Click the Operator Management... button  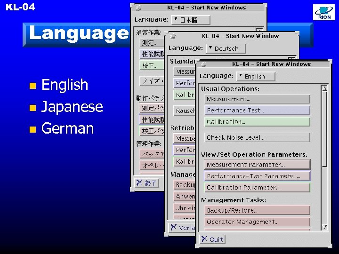[257, 222]
